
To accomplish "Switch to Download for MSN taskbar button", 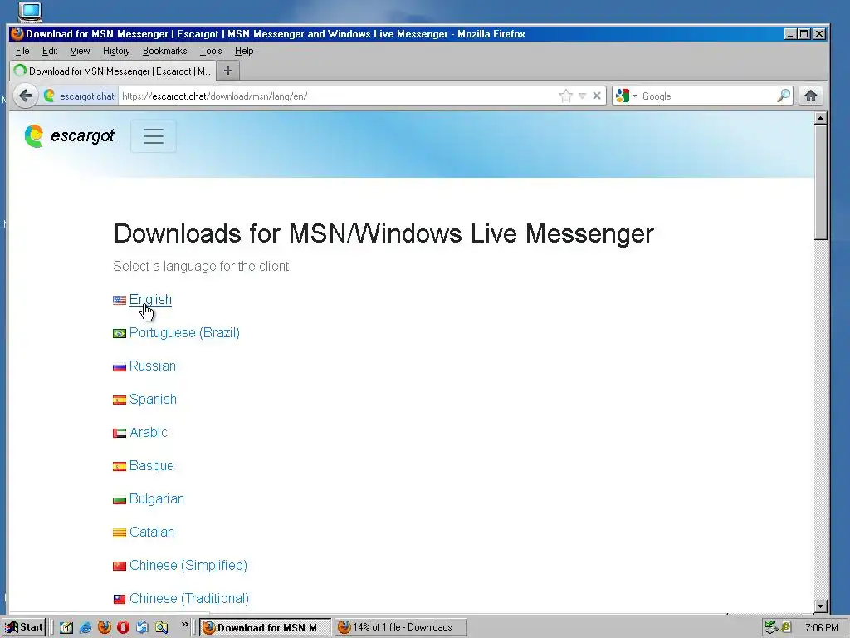I will [x=266, y=627].
